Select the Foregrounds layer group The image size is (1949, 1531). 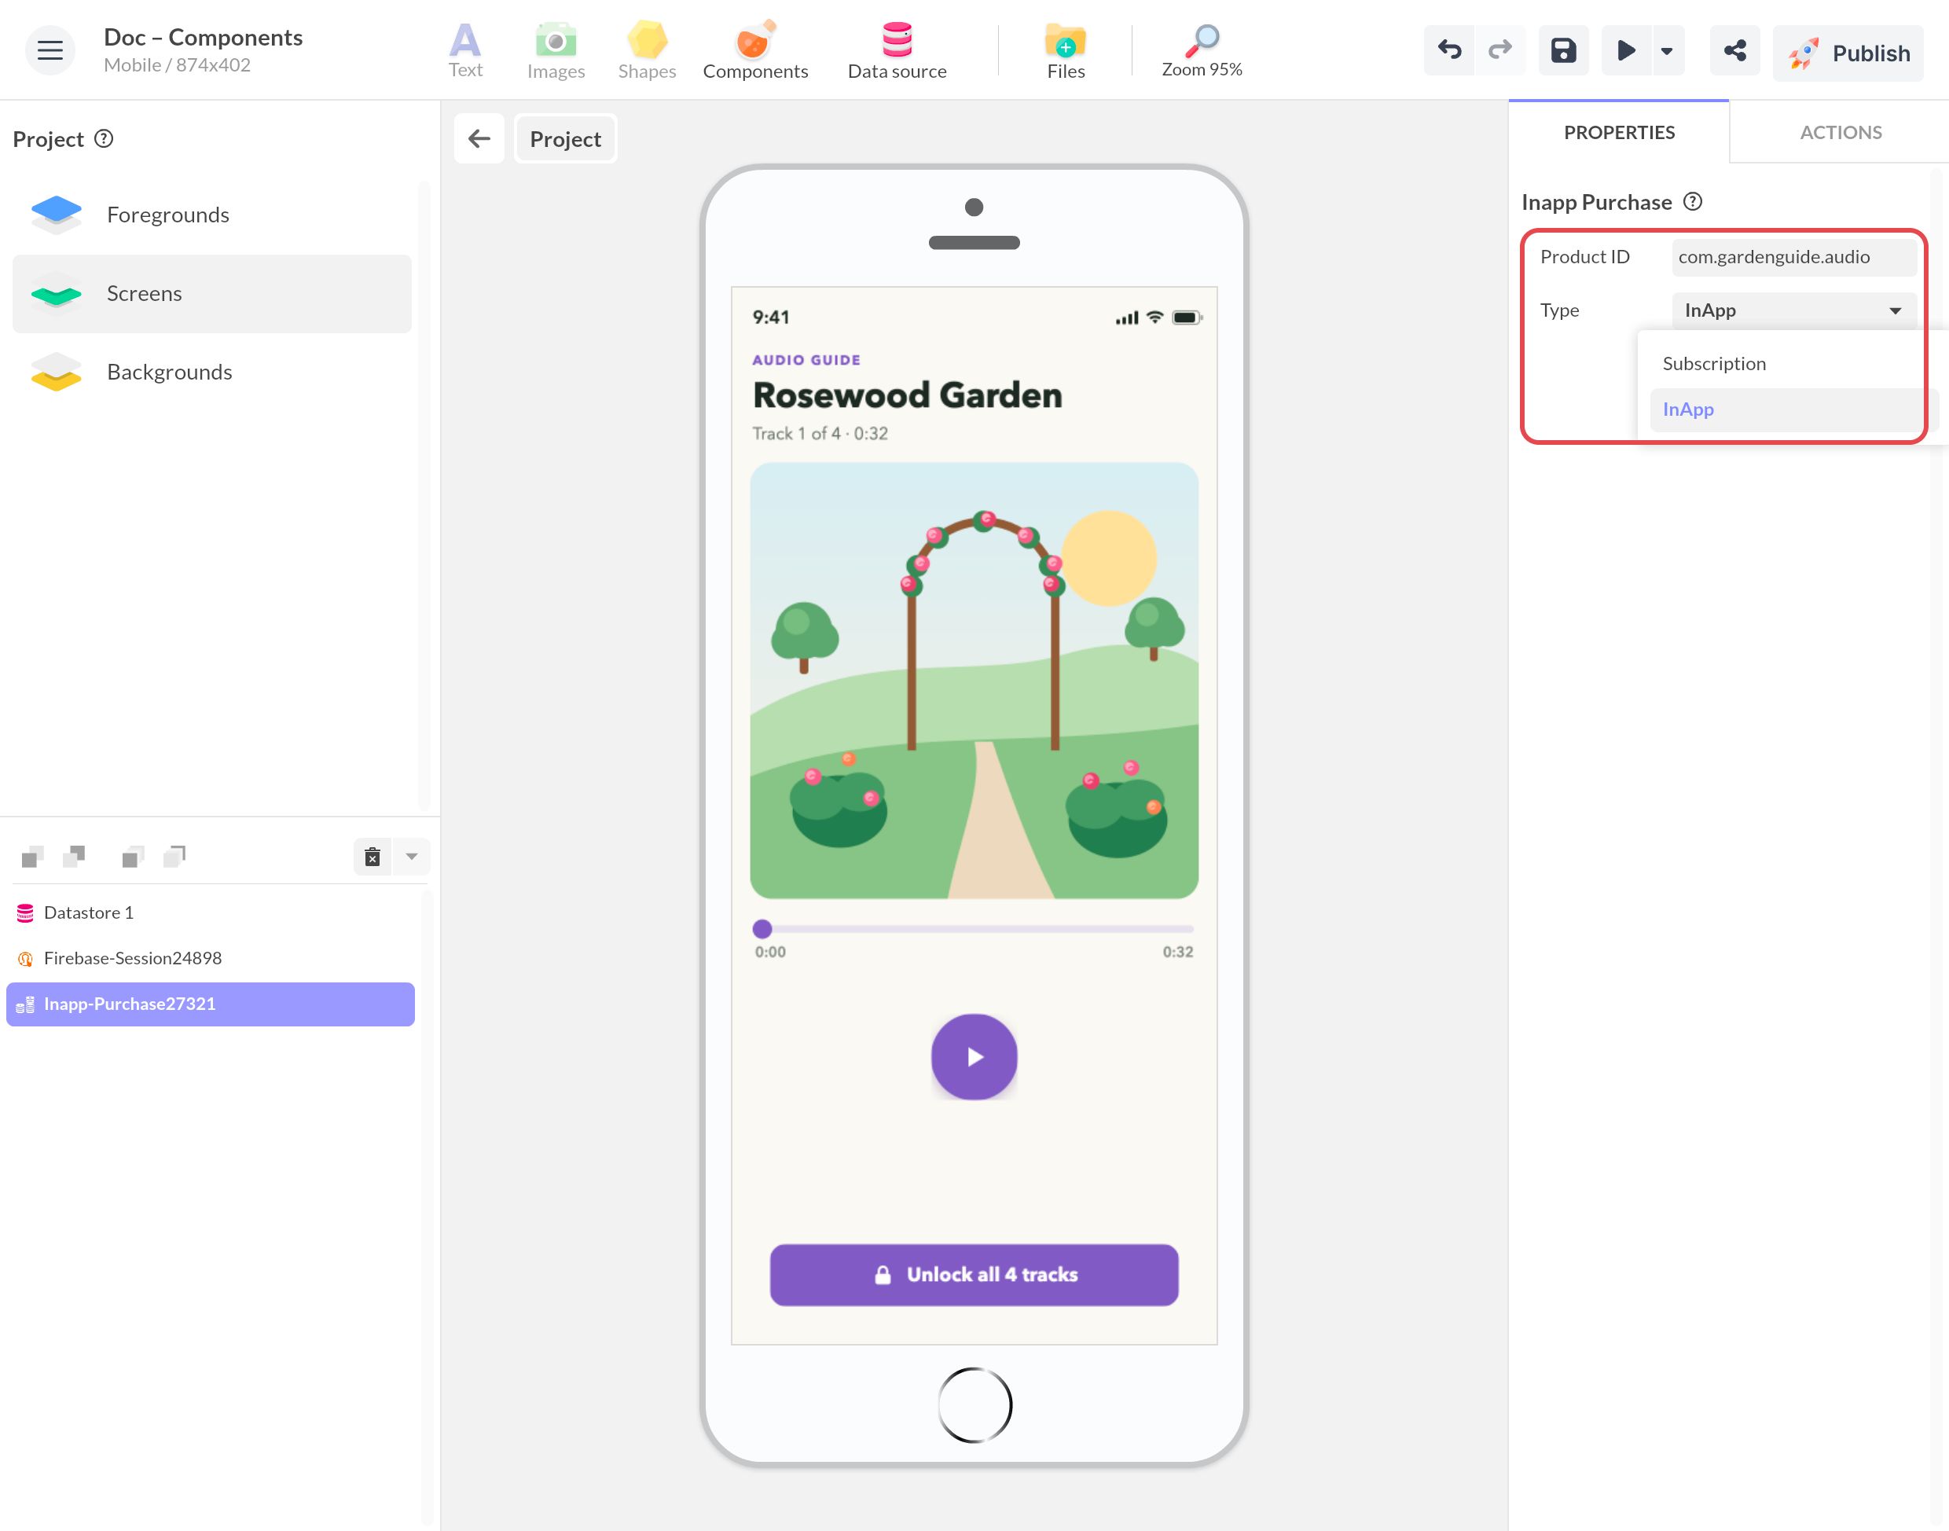pyautogui.click(x=211, y=215)
